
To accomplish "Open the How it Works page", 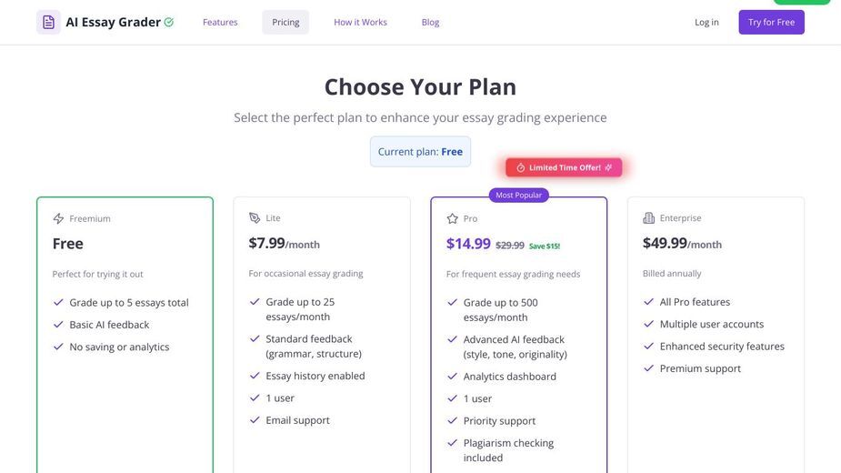I will click(x=360, y=22).
